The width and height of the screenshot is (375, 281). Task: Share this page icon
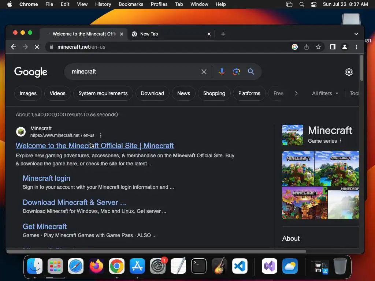[x=307, y=47]
